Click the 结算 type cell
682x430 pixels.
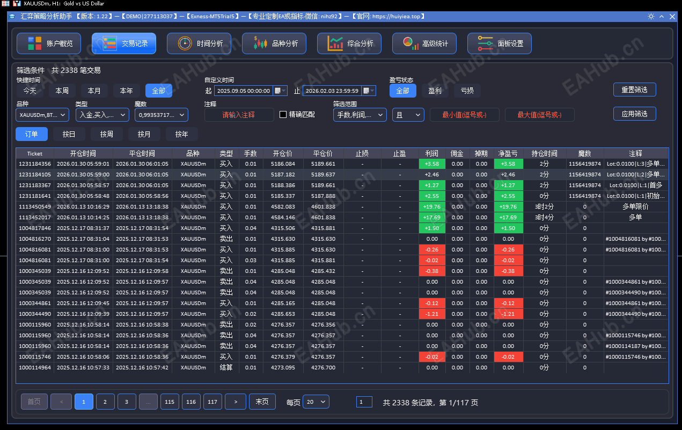226,367
